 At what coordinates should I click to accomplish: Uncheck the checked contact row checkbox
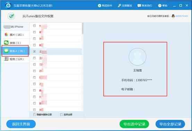[x=34, y=51]
